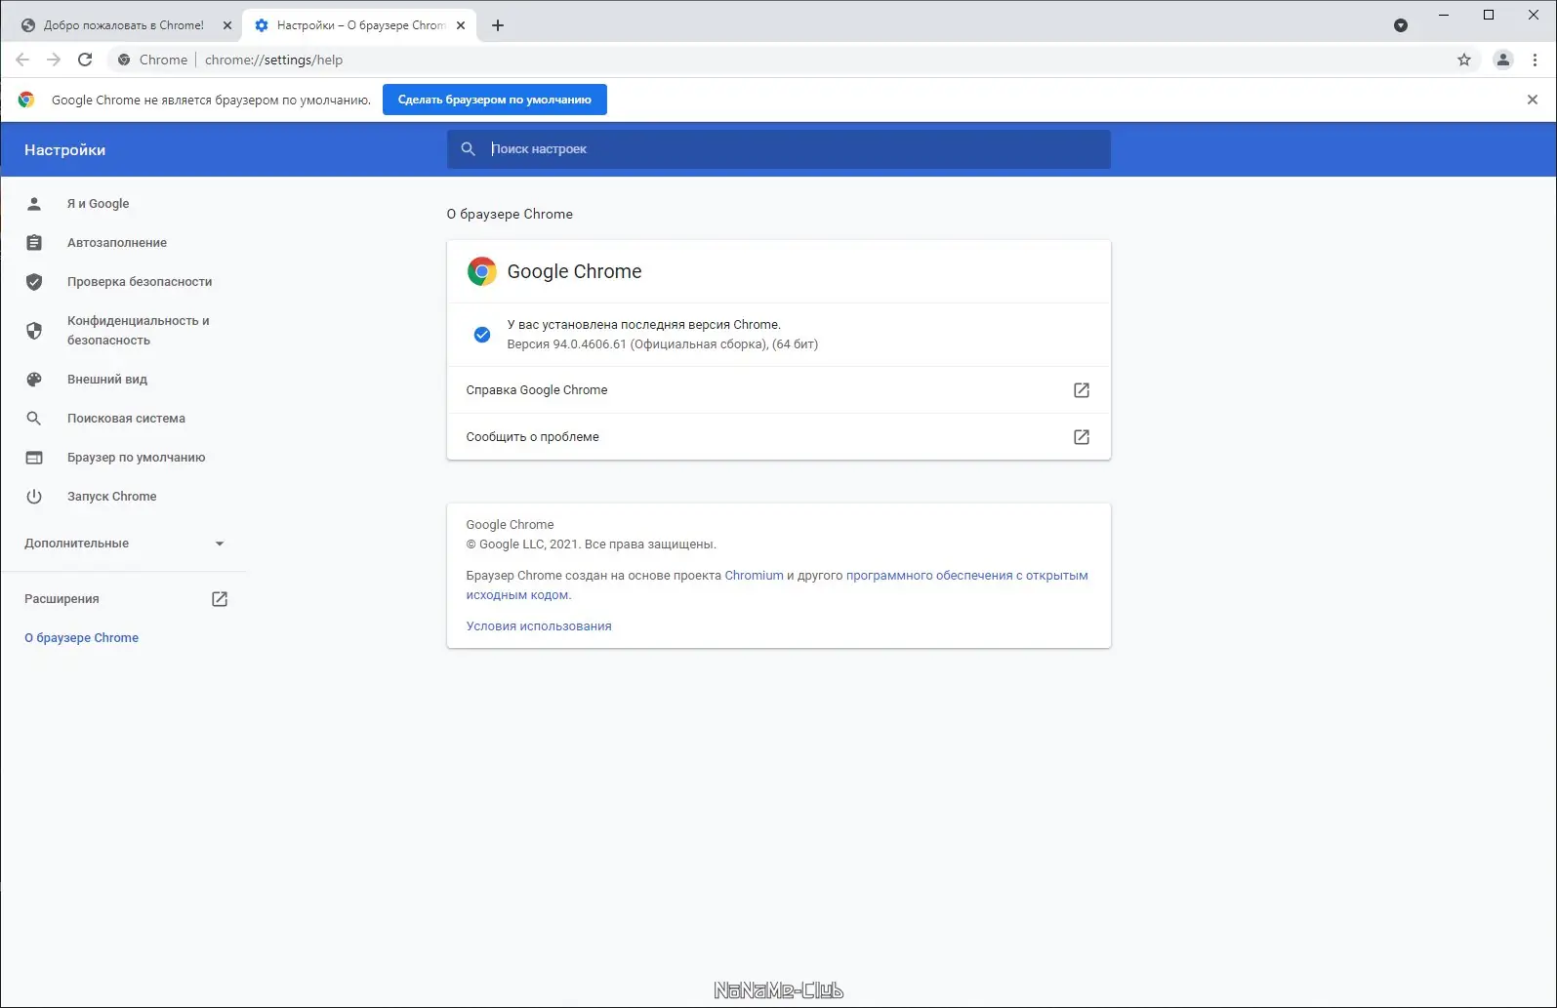Click the magnifier icon in settings search
Viewport: 1557px width, 1008px height.
pyautogui.click(x=469, y=149)
